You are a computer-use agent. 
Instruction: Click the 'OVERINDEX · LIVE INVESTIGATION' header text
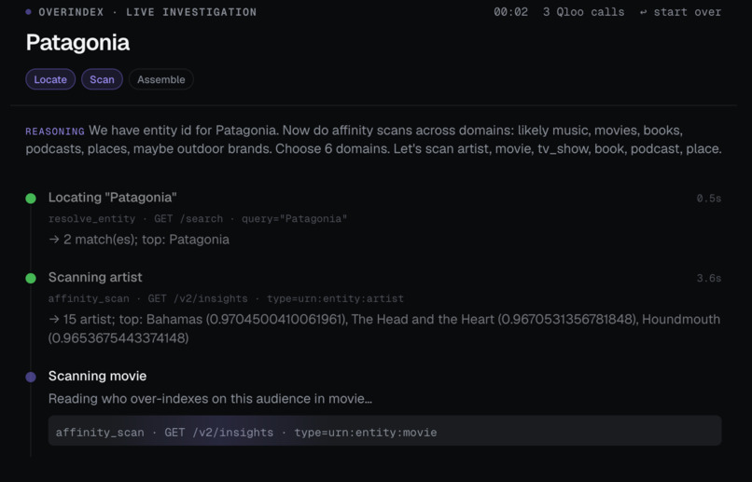coord(147,12)
